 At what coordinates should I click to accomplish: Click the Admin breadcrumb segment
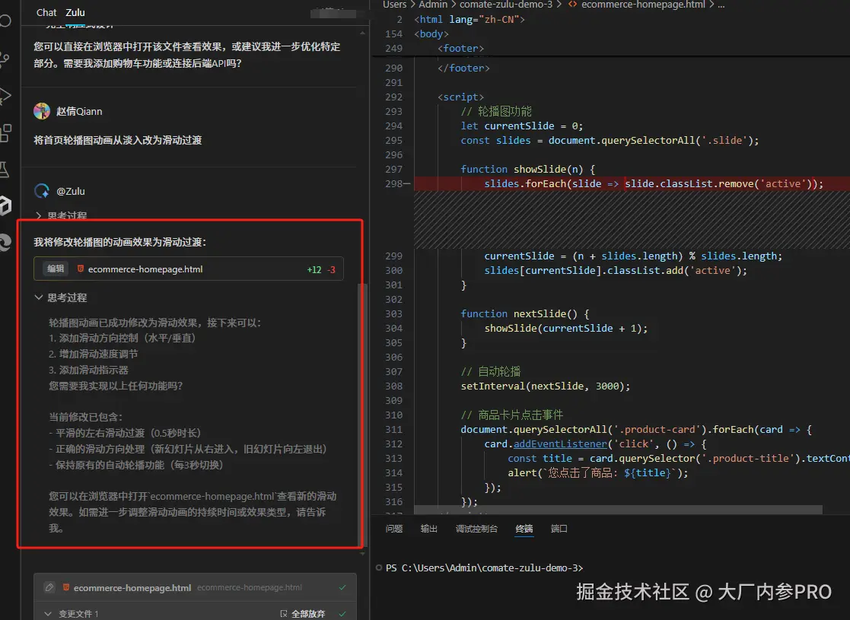point(433,5)
